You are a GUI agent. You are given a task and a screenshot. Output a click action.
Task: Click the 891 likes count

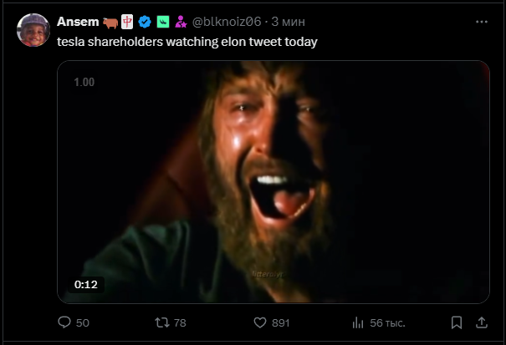pos(280,322)
